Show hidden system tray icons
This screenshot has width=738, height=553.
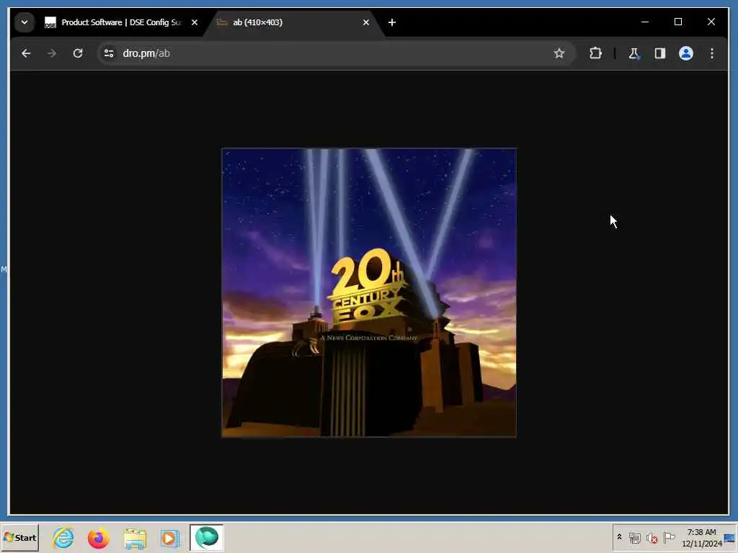619,537
